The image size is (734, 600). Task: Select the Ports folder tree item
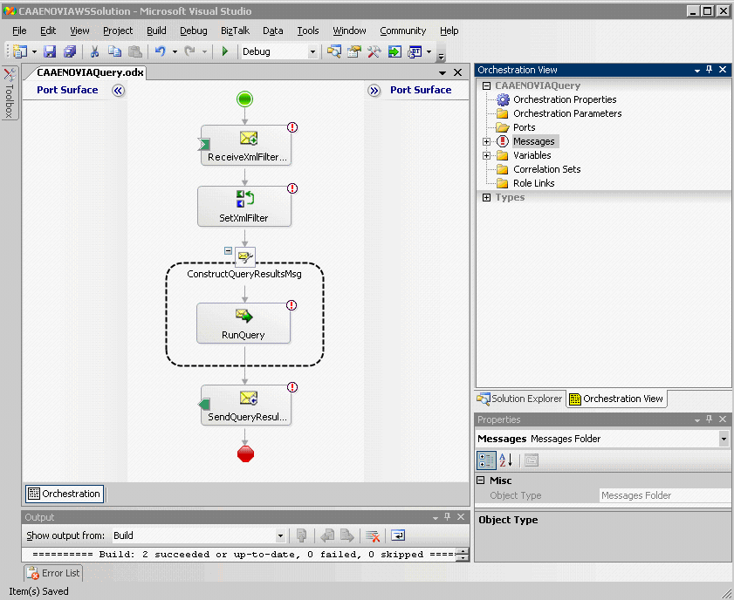pyautogui.click(x=524, y=127)
